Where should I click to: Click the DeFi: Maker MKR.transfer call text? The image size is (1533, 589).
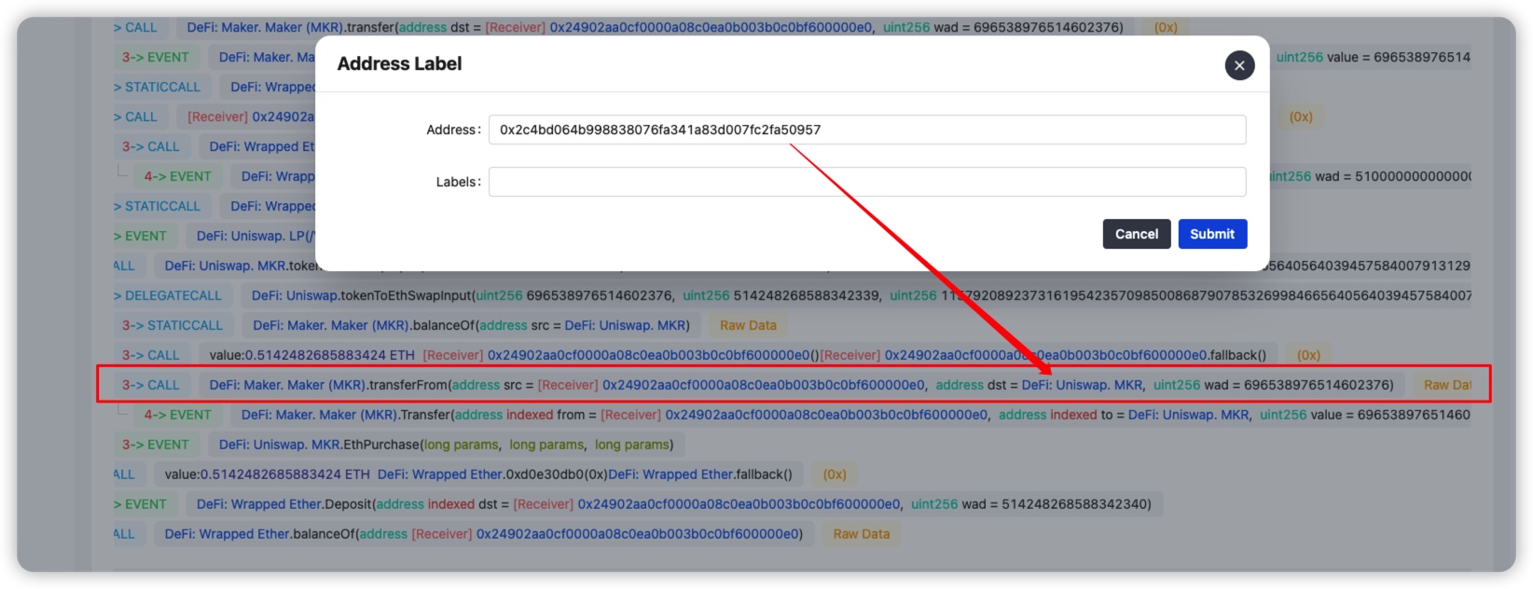tap(655, 27)
